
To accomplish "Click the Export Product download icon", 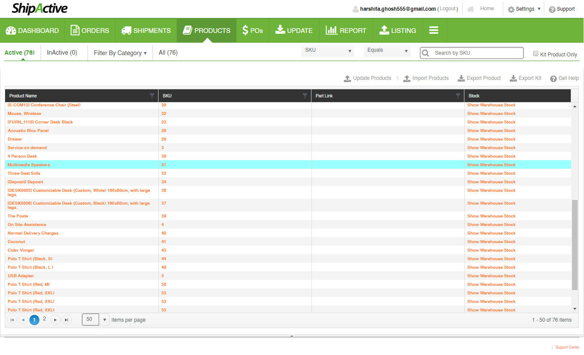I will 461,78.
